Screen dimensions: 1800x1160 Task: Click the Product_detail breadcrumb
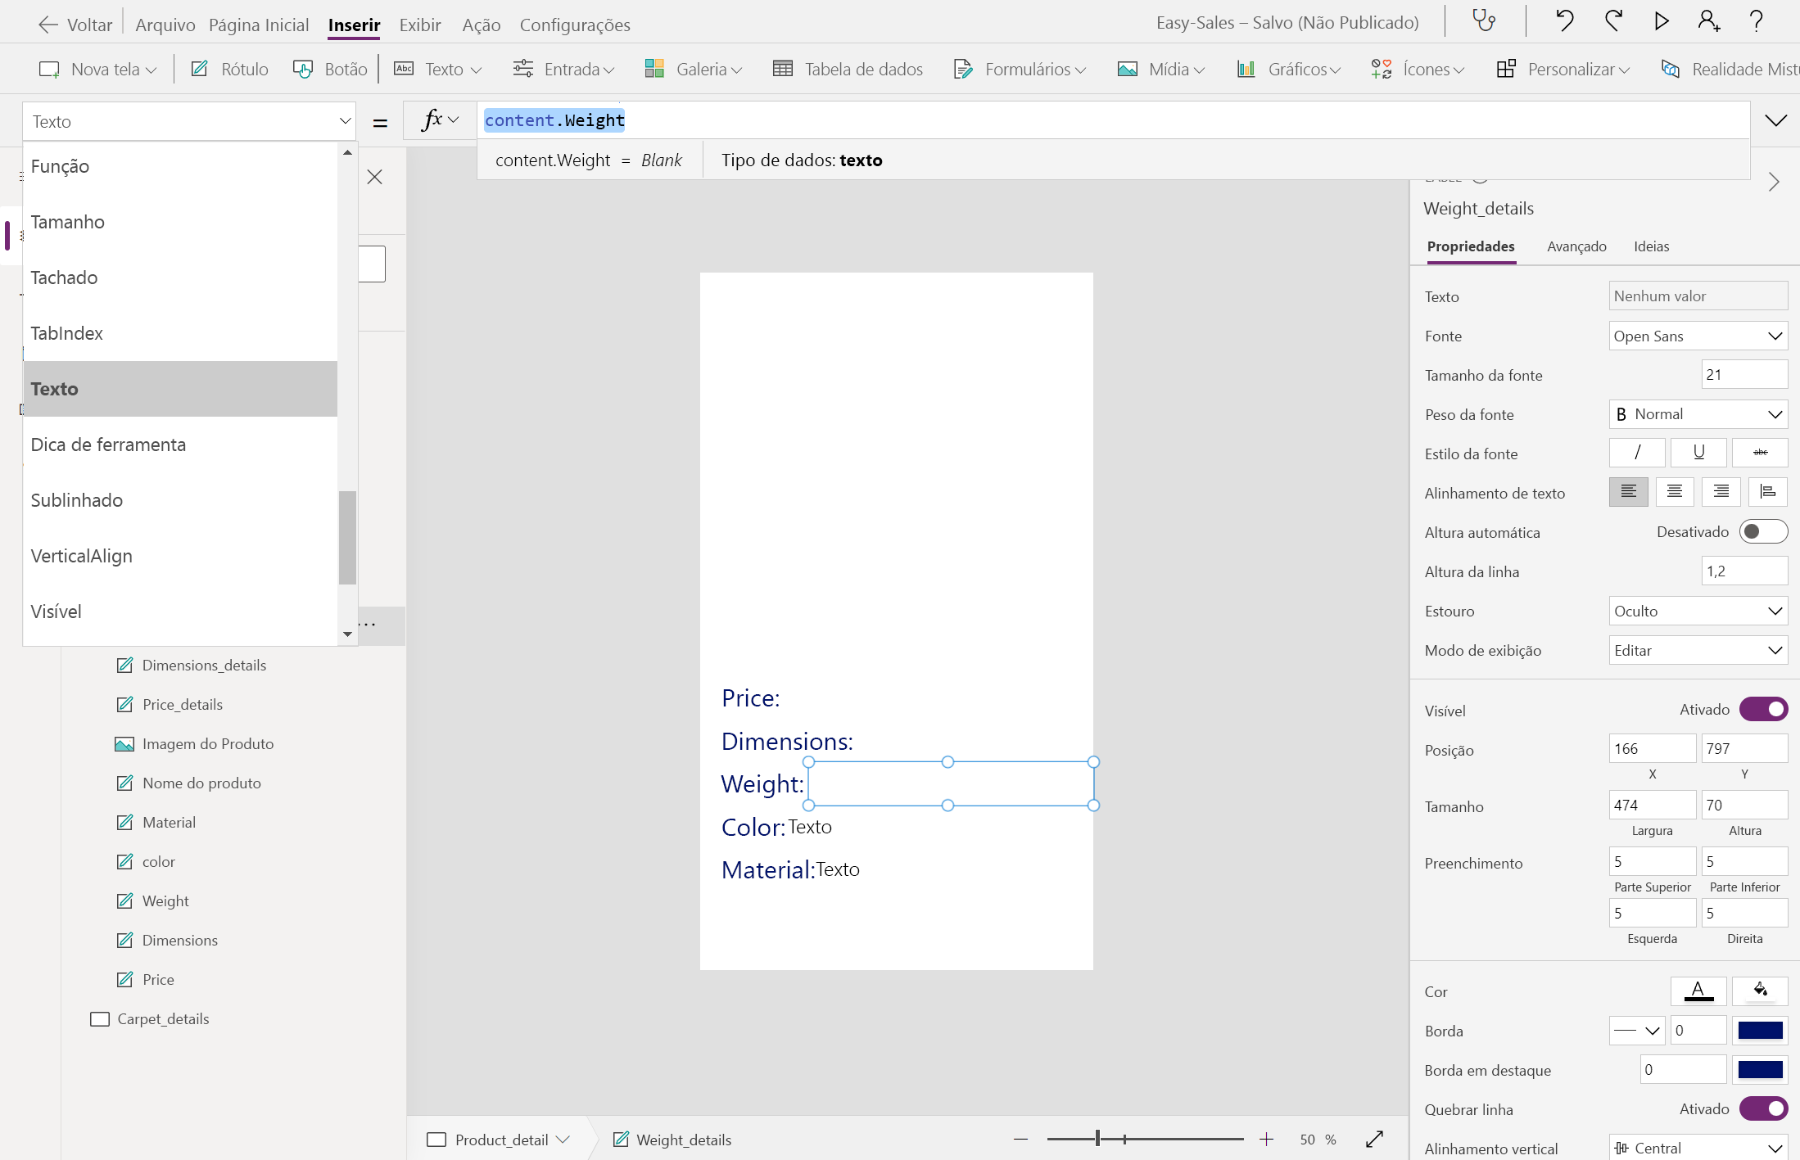point(501,1140)
